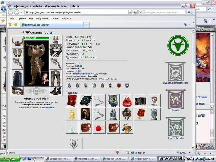Viewport: 216px width, 162px height.
Task: Switch to Монитор Хаото... taskbar window
Action: (86, 159)
